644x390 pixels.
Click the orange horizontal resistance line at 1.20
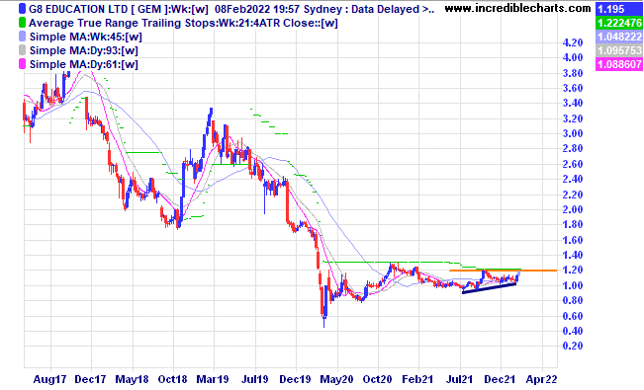(503, 271)
